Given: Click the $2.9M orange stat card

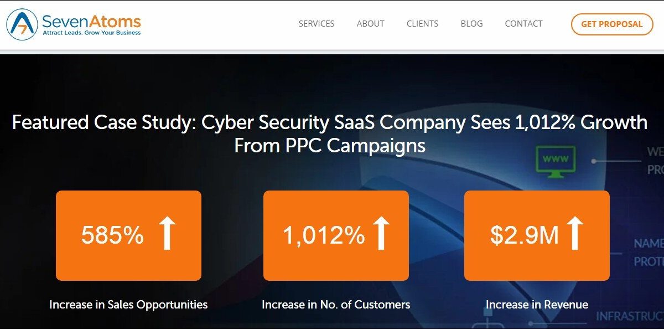Looking at the screenshot, I should click(537, 235).
